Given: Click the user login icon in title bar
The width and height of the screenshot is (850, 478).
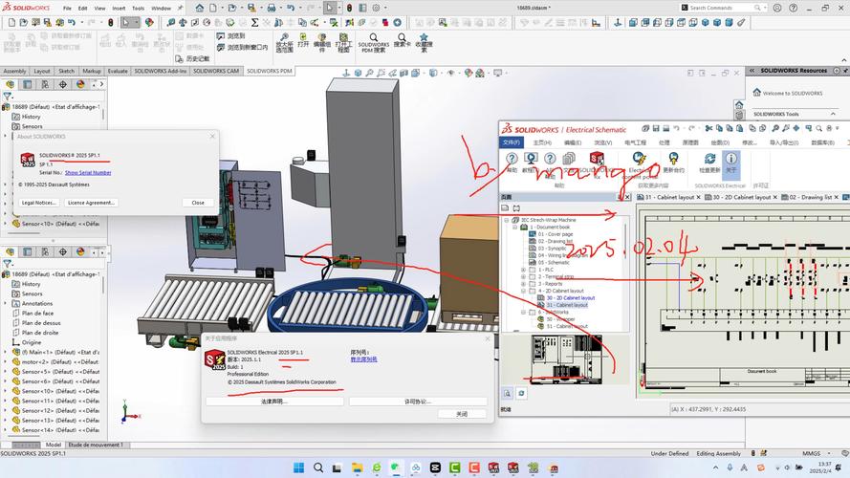Looking at the screenshot, I should (777, 9).
